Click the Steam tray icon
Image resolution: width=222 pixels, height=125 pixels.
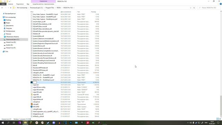tap(196, 123)
